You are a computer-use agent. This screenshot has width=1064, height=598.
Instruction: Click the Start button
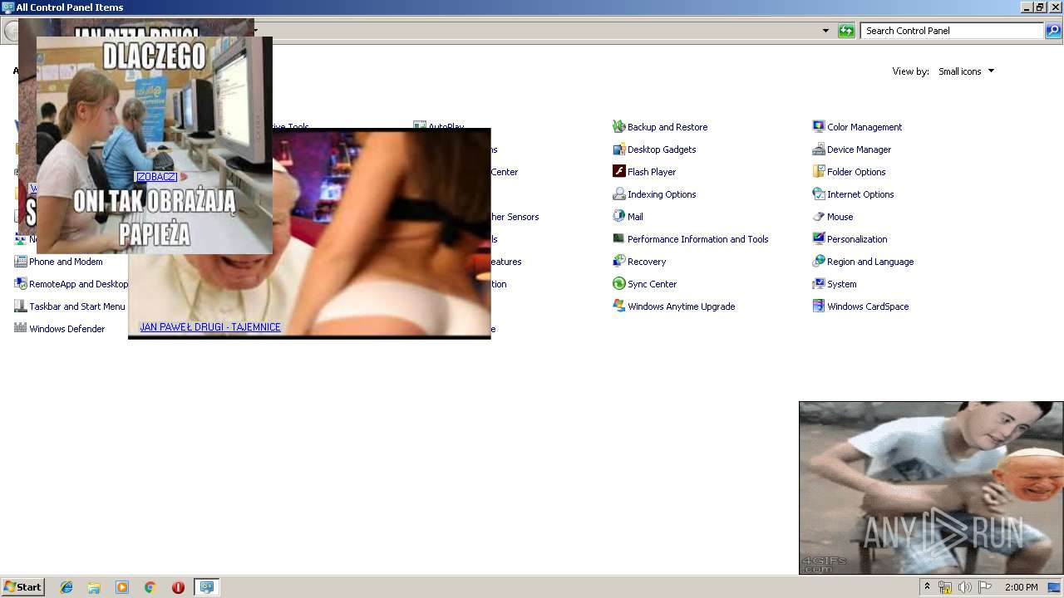click(x=22, y=587)
